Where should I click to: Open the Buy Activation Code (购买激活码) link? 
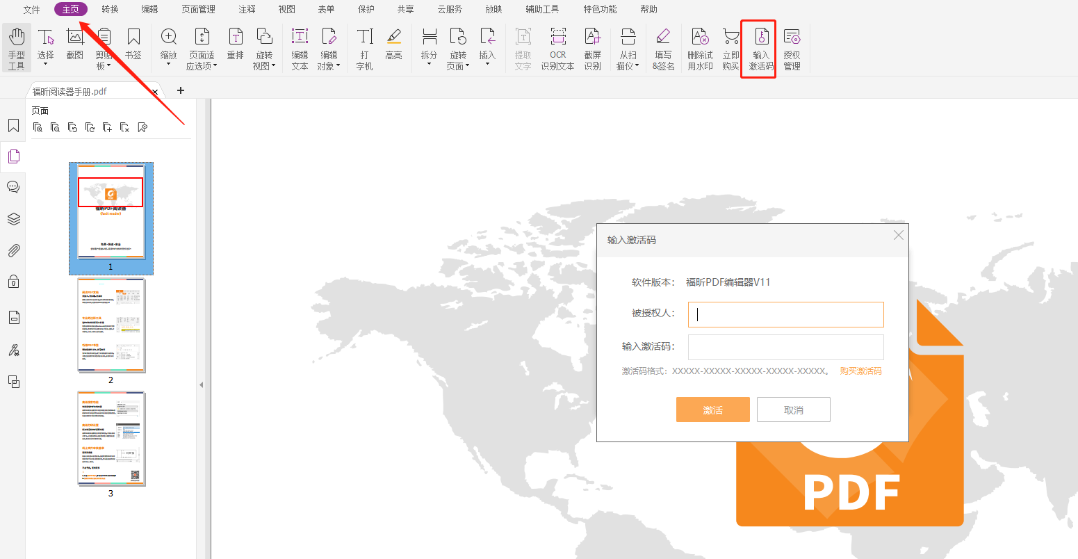coord(860,371)
